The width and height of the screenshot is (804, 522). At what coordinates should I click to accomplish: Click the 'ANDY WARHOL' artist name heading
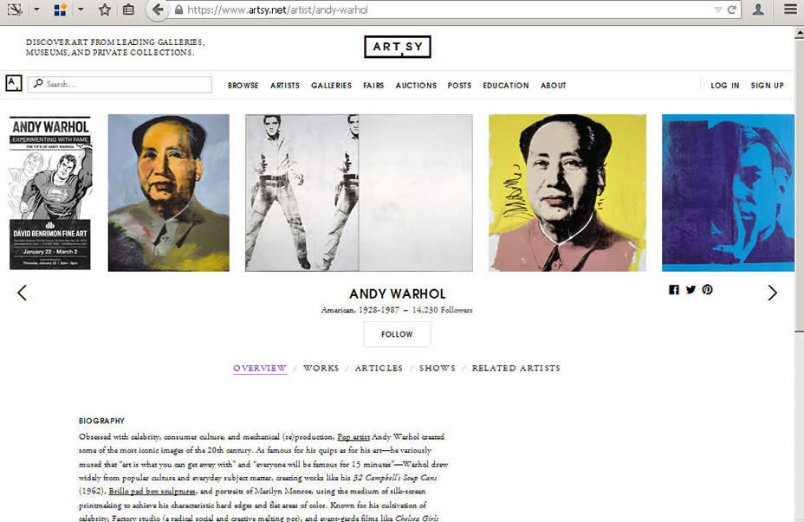[398, 294]
